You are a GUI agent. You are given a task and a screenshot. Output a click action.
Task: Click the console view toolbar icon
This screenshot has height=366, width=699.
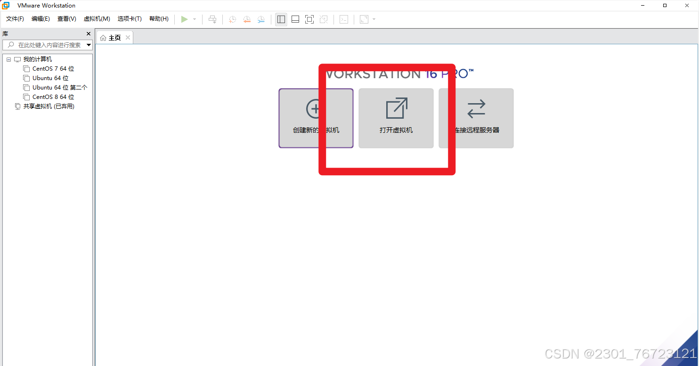tap(344, 19)
